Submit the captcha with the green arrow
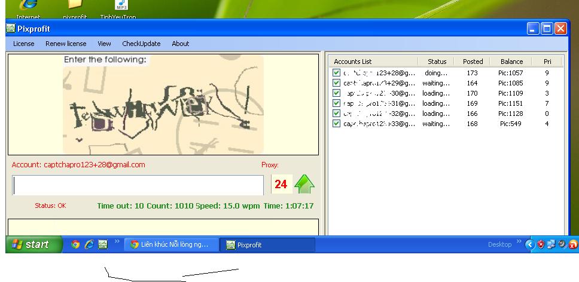 pyautogui.click(x=304, y=184)
